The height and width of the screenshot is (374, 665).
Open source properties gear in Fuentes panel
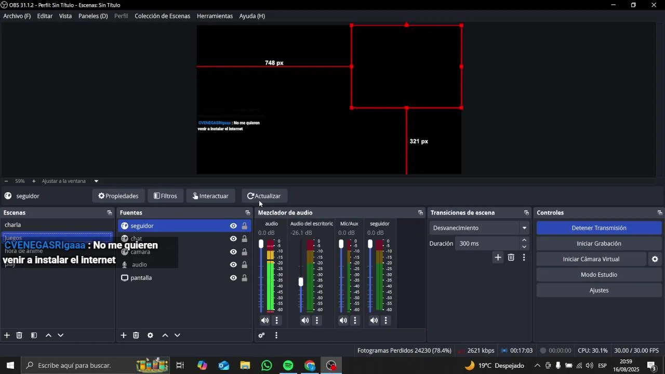click(x=150, y=336)
